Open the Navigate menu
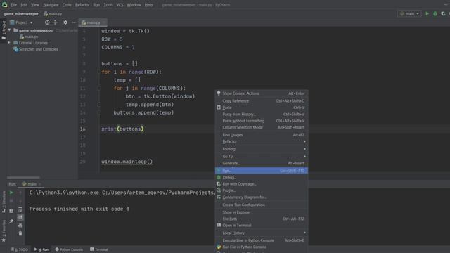450x253 pixels. click(x=51, y=5)
